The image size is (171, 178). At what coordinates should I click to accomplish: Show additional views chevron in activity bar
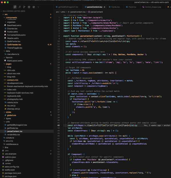(38, 7)
